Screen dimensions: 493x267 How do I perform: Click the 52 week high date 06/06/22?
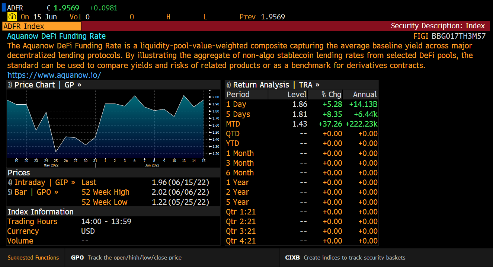(x=189, y=192)
